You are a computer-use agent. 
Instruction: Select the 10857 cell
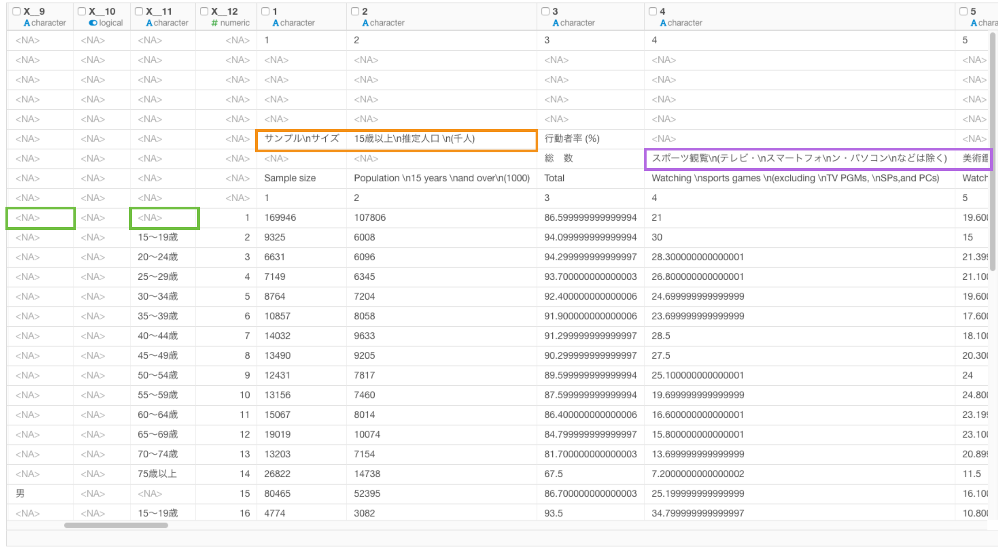coord(302,316)
